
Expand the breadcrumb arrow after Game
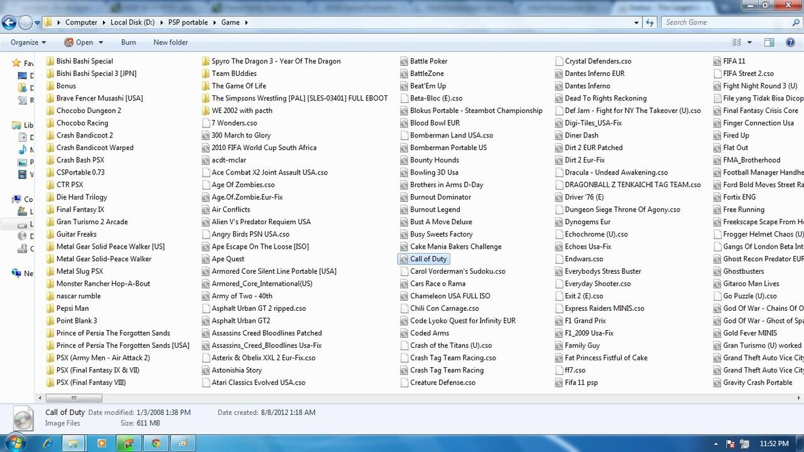(246, 23)
